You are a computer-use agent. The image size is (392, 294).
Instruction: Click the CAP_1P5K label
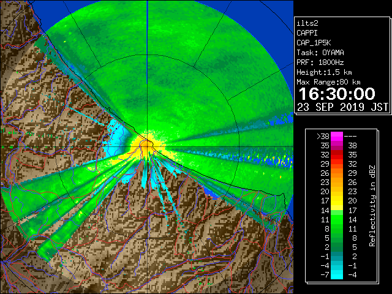(314, 43)
